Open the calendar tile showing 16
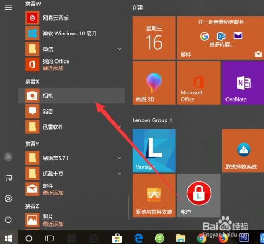This screenshot has width=264, height=244. pyautogui.click(x=154, y=38)
